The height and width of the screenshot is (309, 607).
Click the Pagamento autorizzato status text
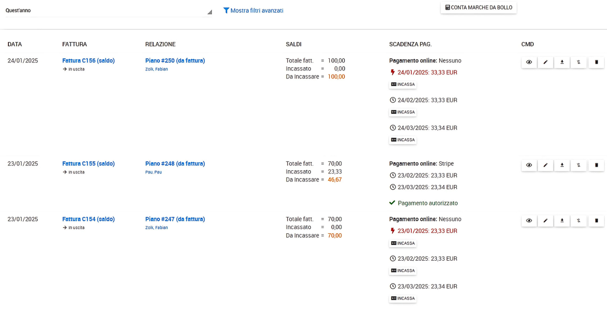tap(428, 203)
